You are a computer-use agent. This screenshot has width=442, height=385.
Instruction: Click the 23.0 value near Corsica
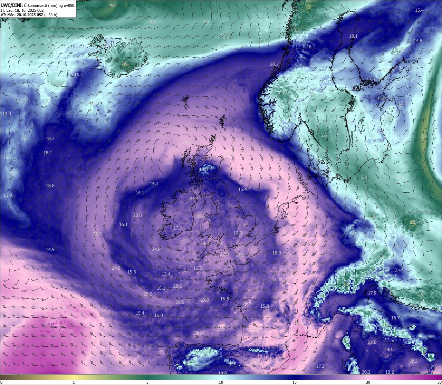coord(372,342)
